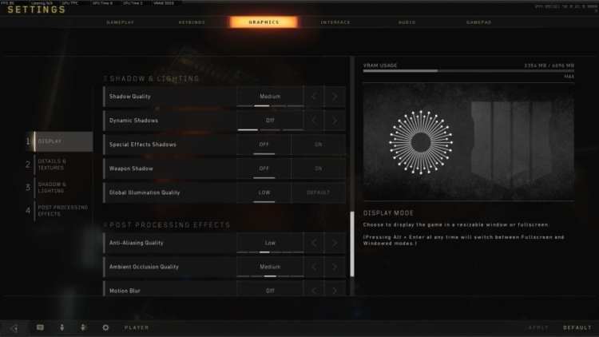Click the Shadow Quality level indicator bar
The height and width of the screenshot is (337, 599).
(271, 105)
